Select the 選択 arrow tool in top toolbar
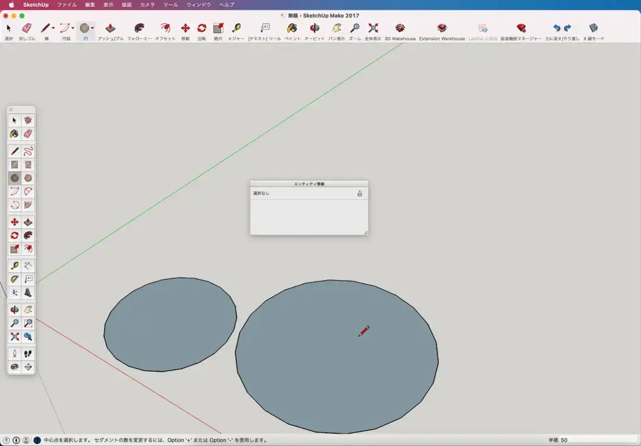641x446 pixels. tap(9, 28)
